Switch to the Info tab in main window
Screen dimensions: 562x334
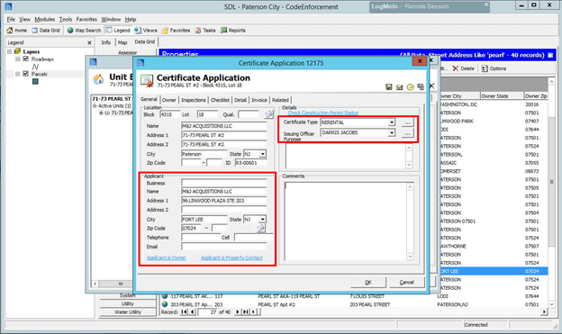pos(105,42)
